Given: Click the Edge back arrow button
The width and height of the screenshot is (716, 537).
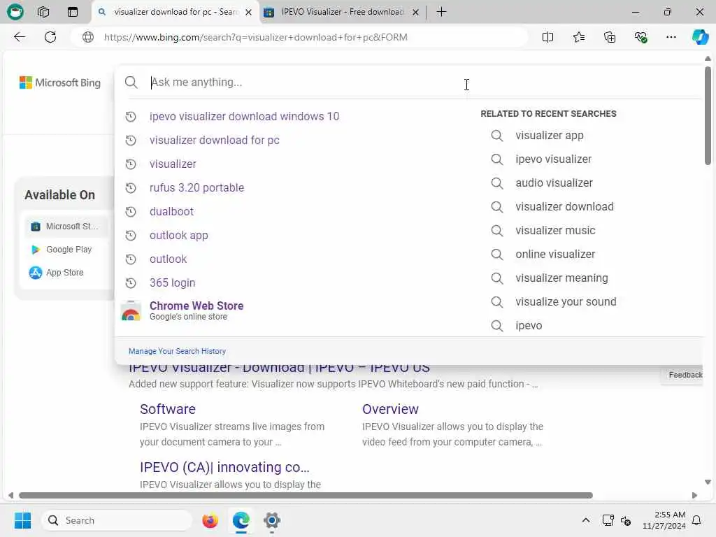Looking at the screenshot, I should [x=20, y=37].
